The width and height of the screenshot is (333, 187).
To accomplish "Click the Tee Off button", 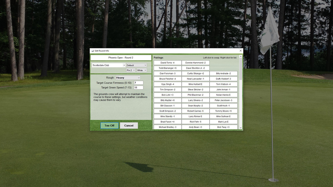I will pos(109,126).
